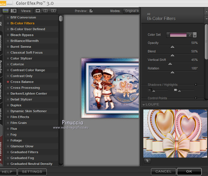Star the Detail Stylizer filter
The height and width of the screenshot is (176, 208).
[x=8, y=99]
